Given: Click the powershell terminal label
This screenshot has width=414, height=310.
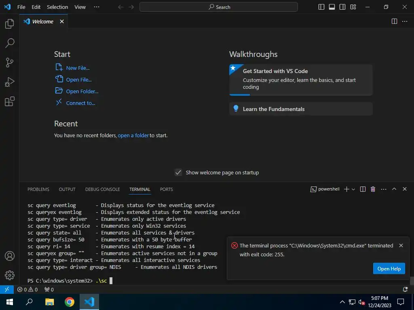Looking at the screenshot, I should tap(325, 189).
